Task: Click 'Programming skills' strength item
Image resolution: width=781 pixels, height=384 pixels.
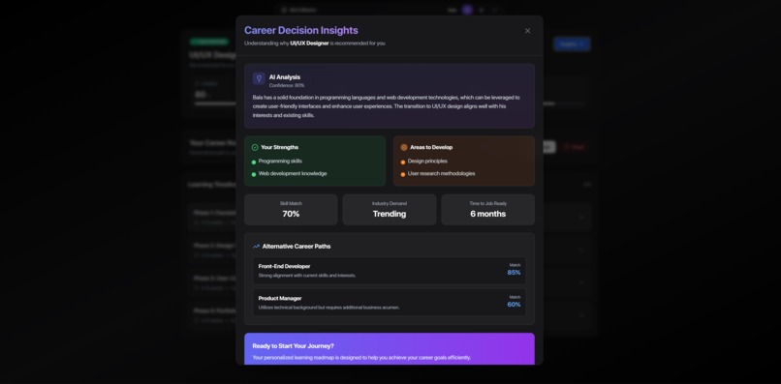Action: pyautogui.click(x=280, y=162)
